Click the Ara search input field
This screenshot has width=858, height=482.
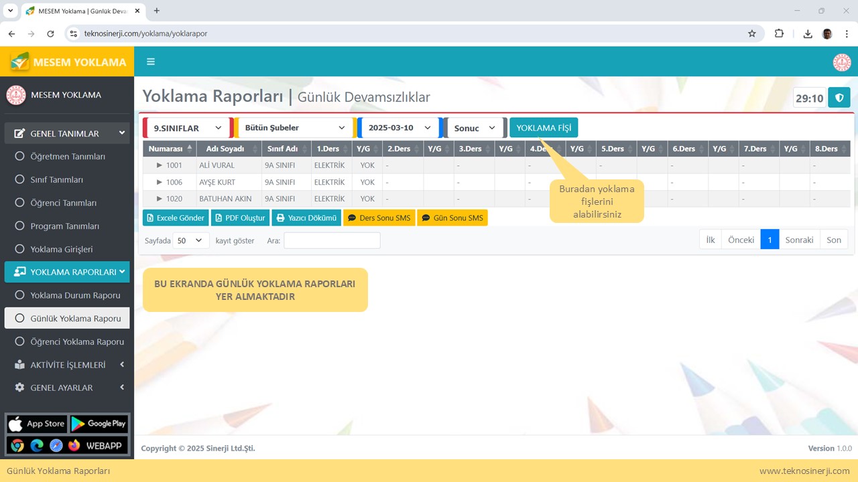332,241
